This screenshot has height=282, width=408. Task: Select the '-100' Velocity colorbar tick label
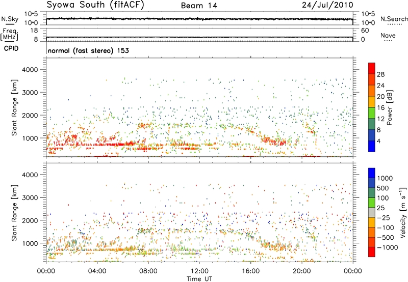(385, 228)
